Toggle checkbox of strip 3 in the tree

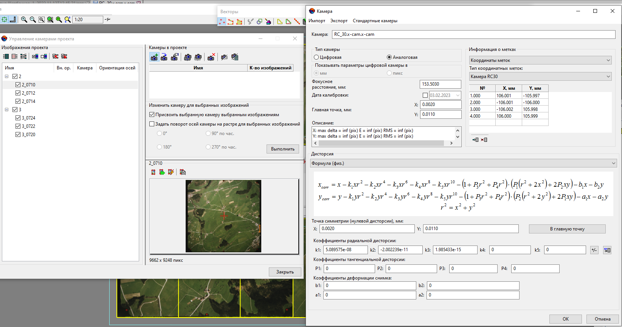pyautogui.click(x=15, y=110)
